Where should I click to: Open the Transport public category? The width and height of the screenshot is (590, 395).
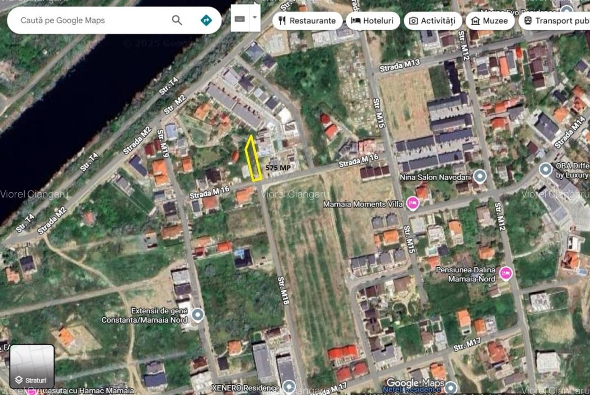point(556,20)
